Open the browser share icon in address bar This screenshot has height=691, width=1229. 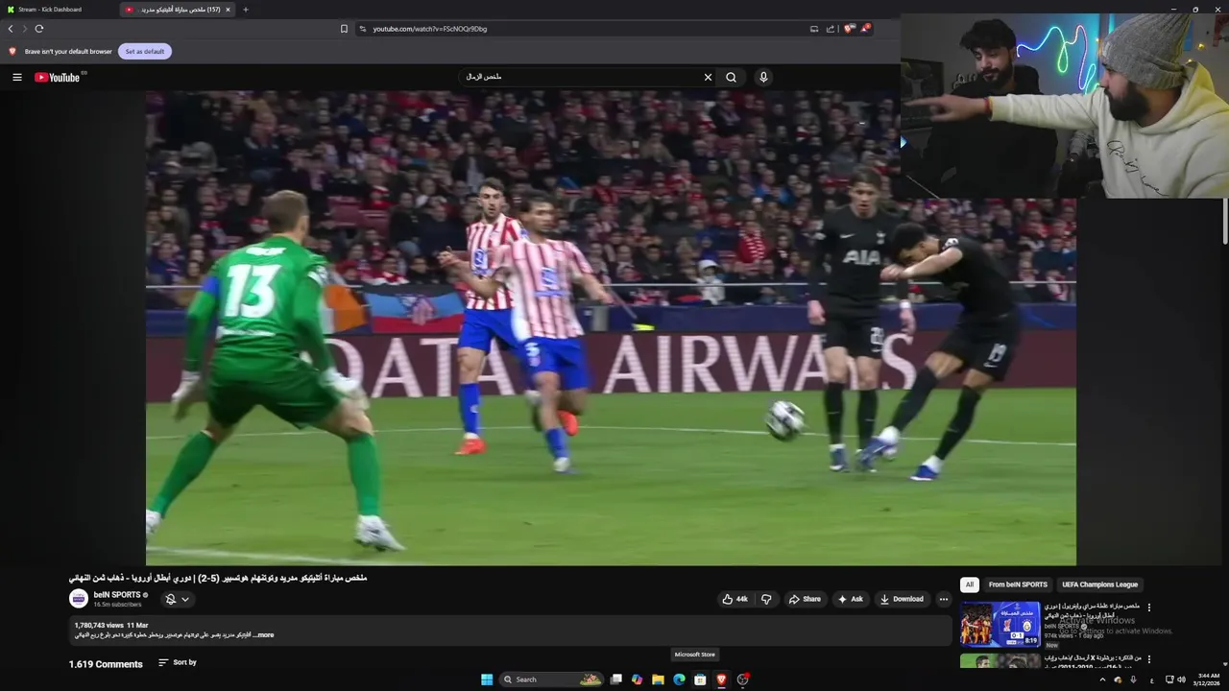tap(831, 29)
